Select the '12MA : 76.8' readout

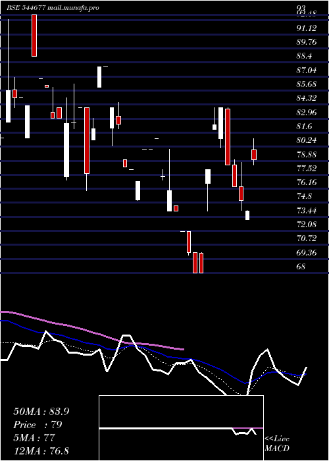tap(41, 450)
